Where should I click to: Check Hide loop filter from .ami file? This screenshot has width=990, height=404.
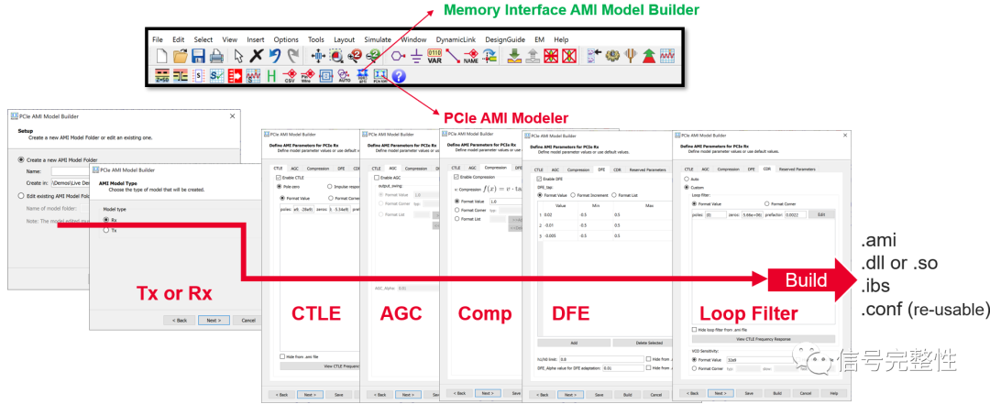click(x=695, y=330)
